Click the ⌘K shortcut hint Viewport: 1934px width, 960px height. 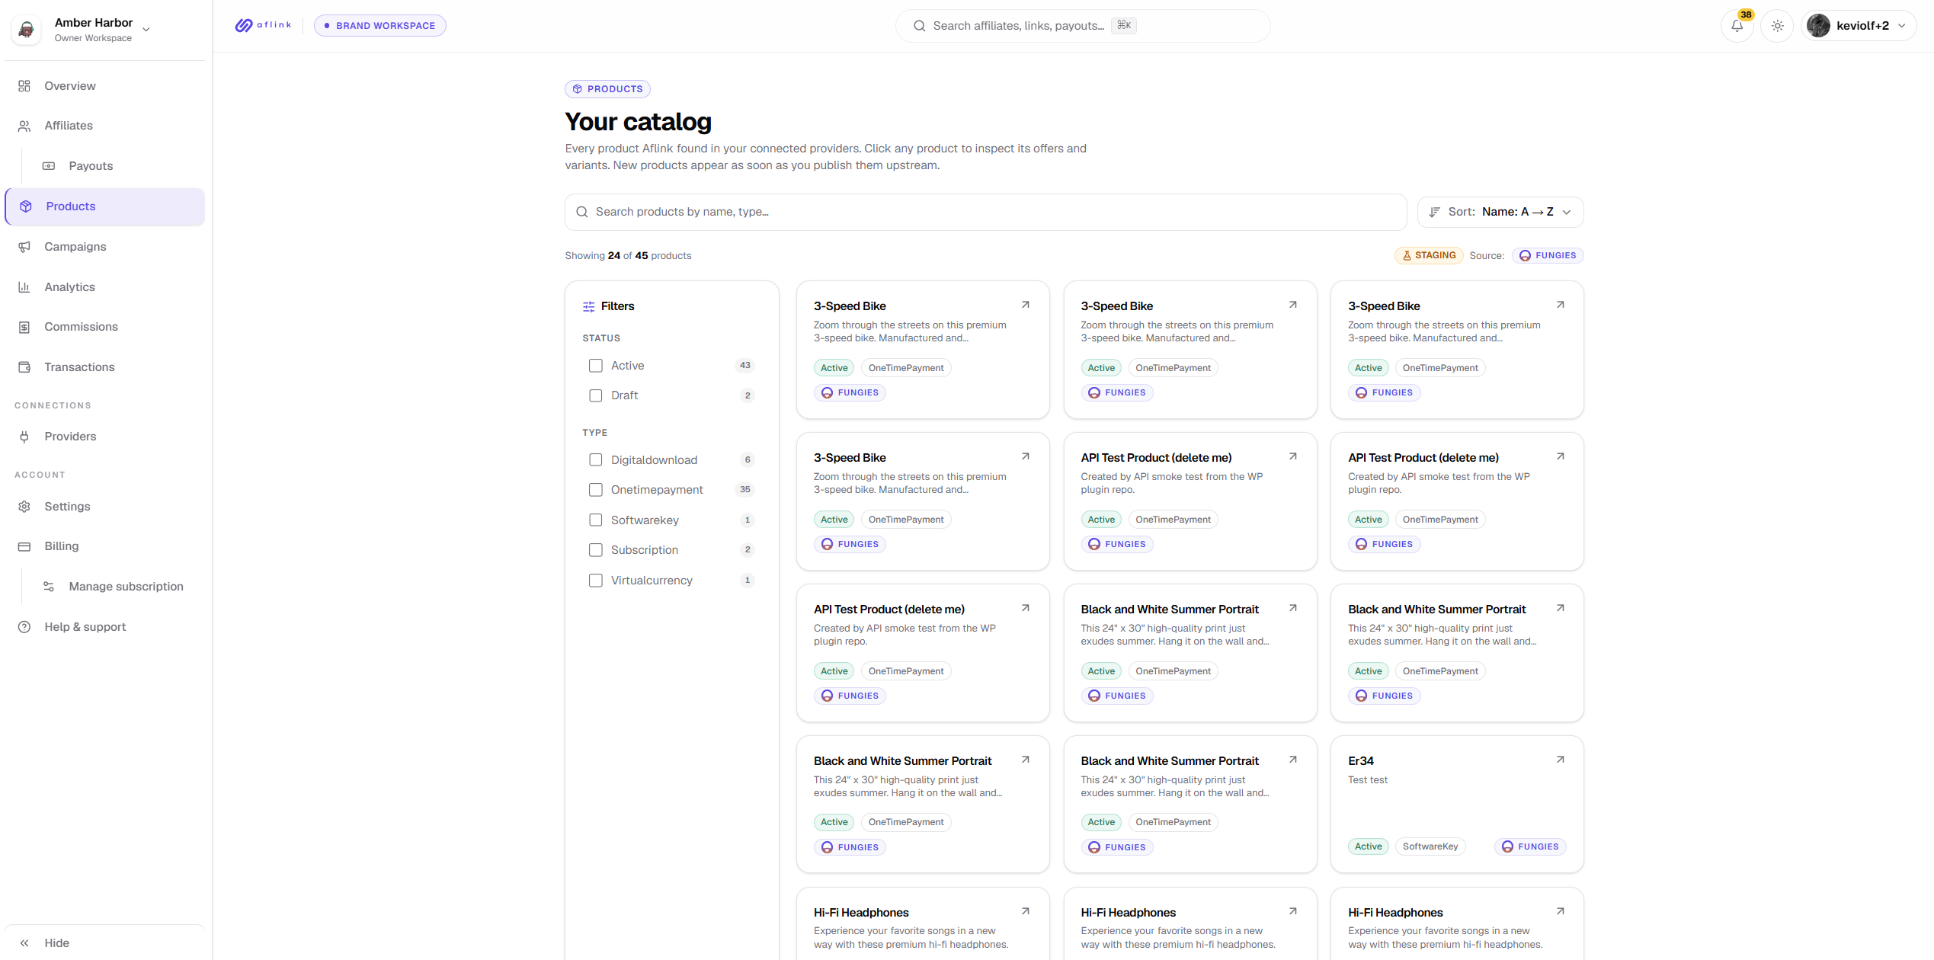pyautogui.click(x=1124, y=26)
